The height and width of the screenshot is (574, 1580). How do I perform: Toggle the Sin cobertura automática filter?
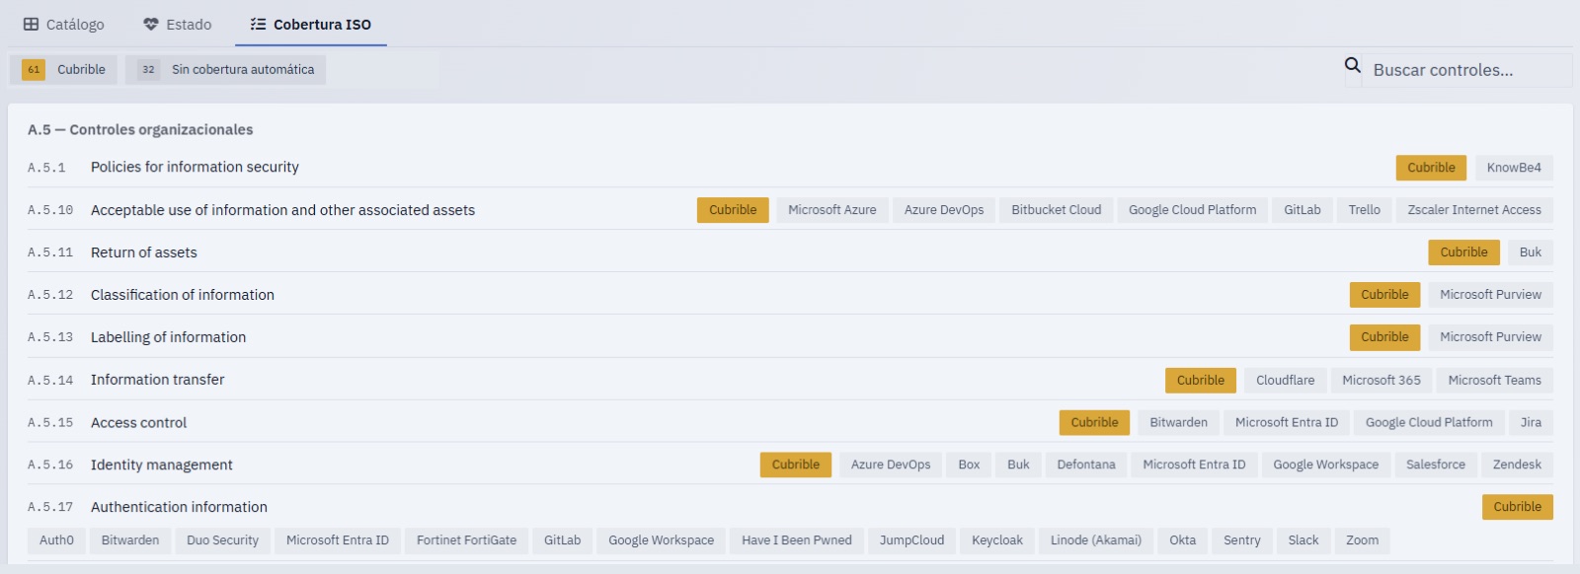(225, 70)
